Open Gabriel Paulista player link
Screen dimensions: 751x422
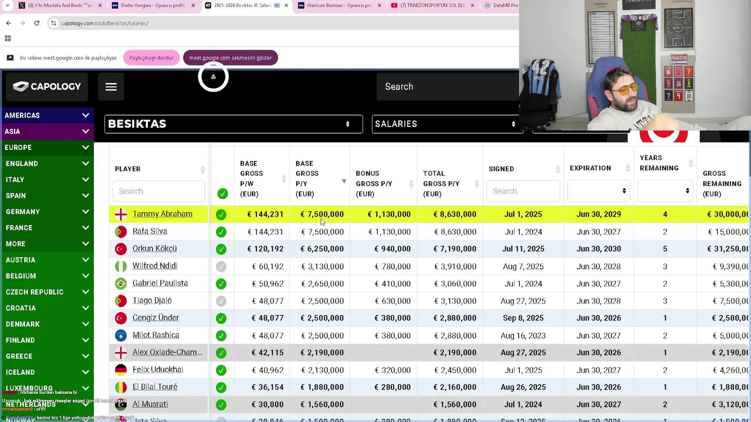pyautogui.click(x=160, y=283)
